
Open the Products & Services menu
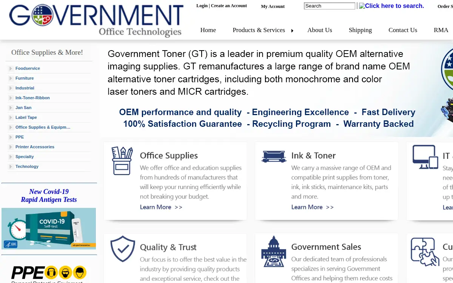[x=259, y=30]
